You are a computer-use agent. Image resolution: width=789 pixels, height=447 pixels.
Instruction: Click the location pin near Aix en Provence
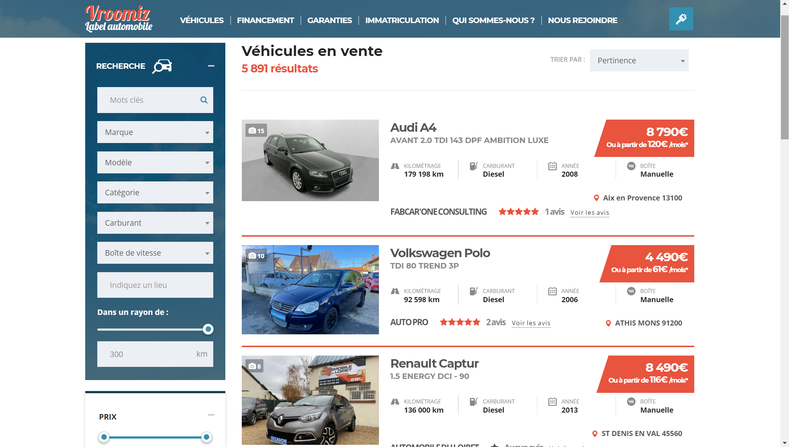pos(596,198)
